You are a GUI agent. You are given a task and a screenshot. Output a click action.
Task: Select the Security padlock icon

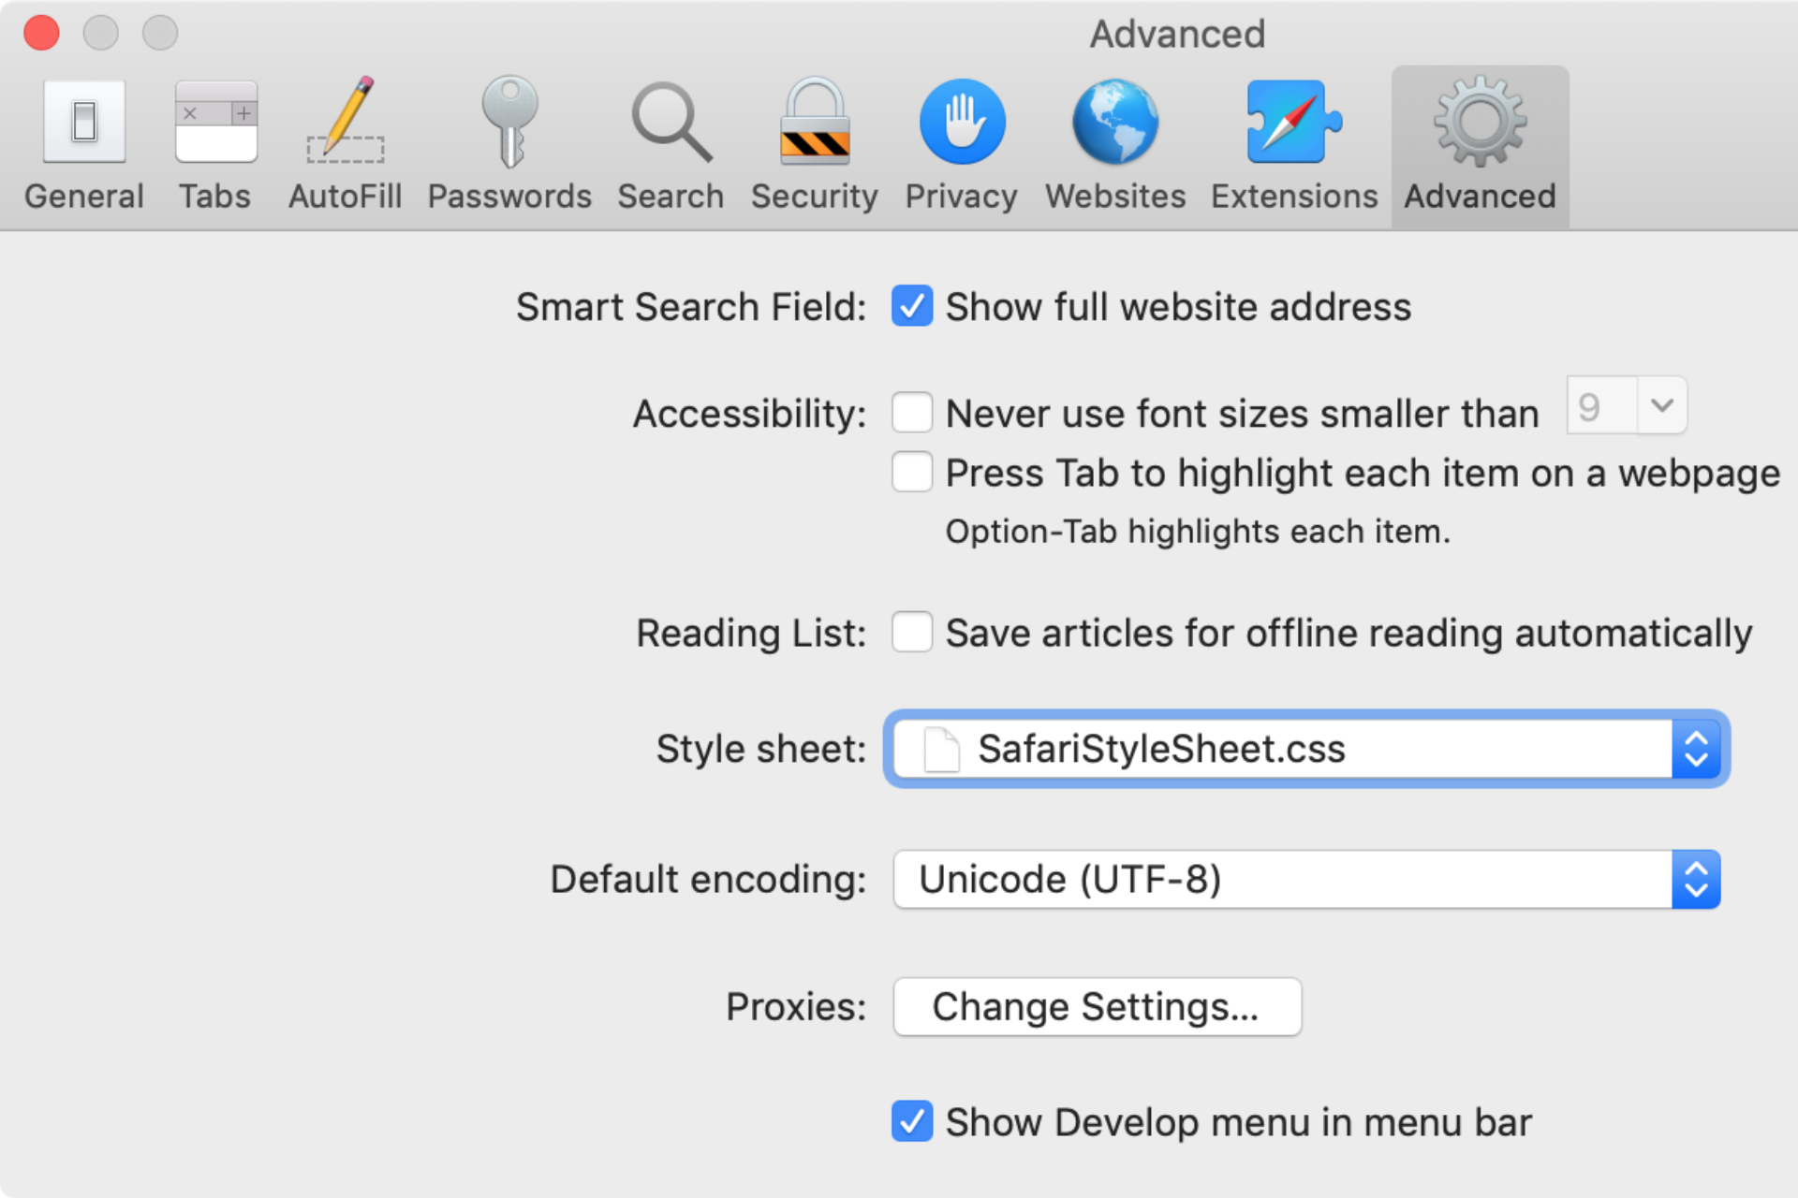[x=815, y=122]
